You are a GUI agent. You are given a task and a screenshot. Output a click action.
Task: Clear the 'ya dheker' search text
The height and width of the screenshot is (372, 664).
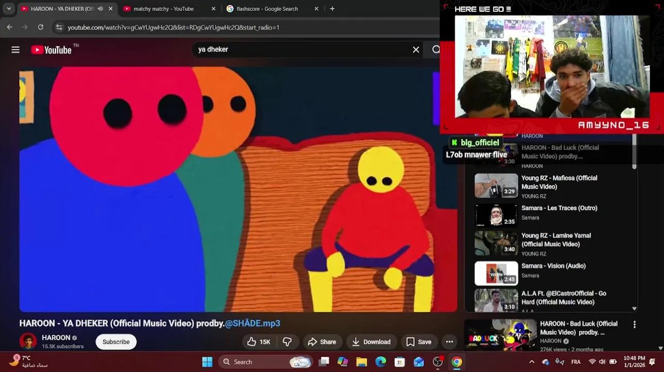pos(416,50)
